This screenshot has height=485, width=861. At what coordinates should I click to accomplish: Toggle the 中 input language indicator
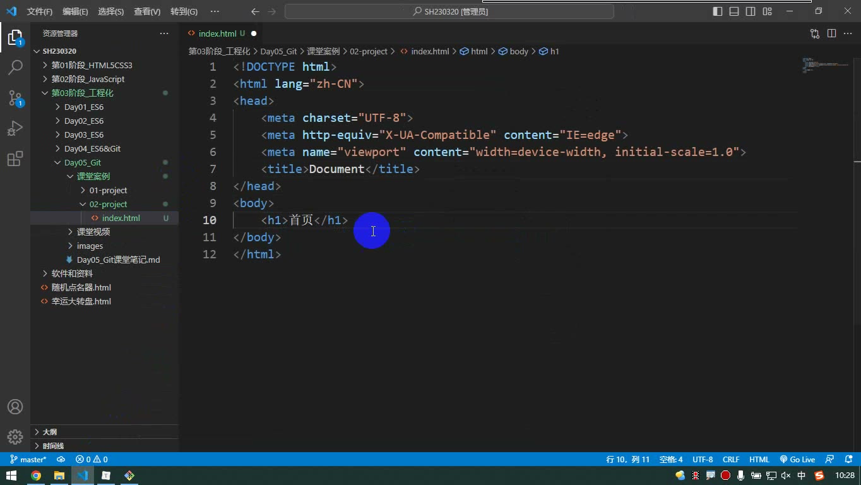coord(802,476)
